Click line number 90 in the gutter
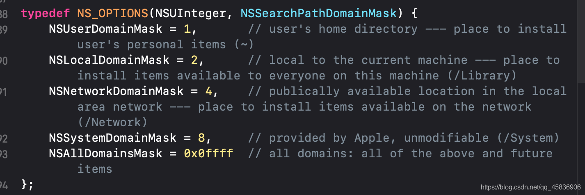The height and width of the screenshot is (195, 585). pyautogui.click(x=4, y=61)
